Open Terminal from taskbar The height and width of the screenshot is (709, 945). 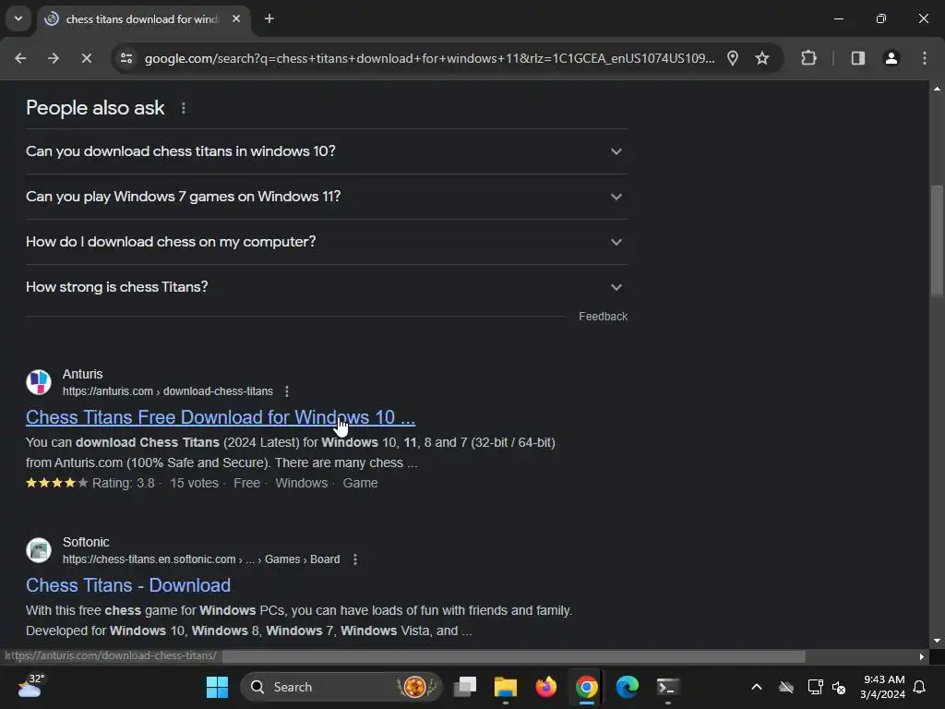667,687
